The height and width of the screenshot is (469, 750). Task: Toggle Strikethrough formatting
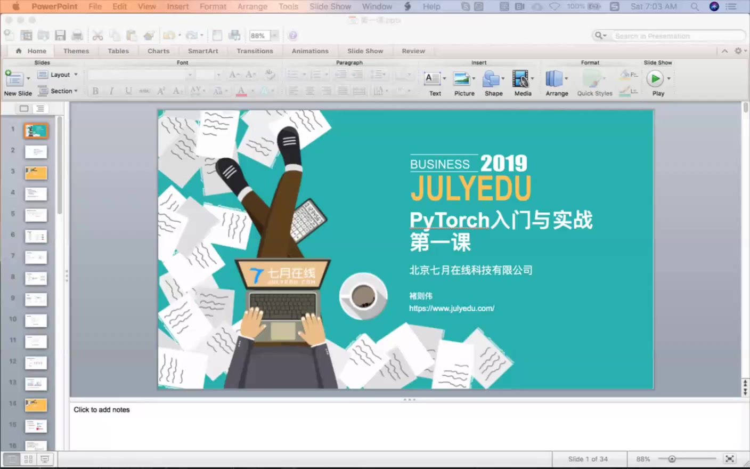coord(144,91)
